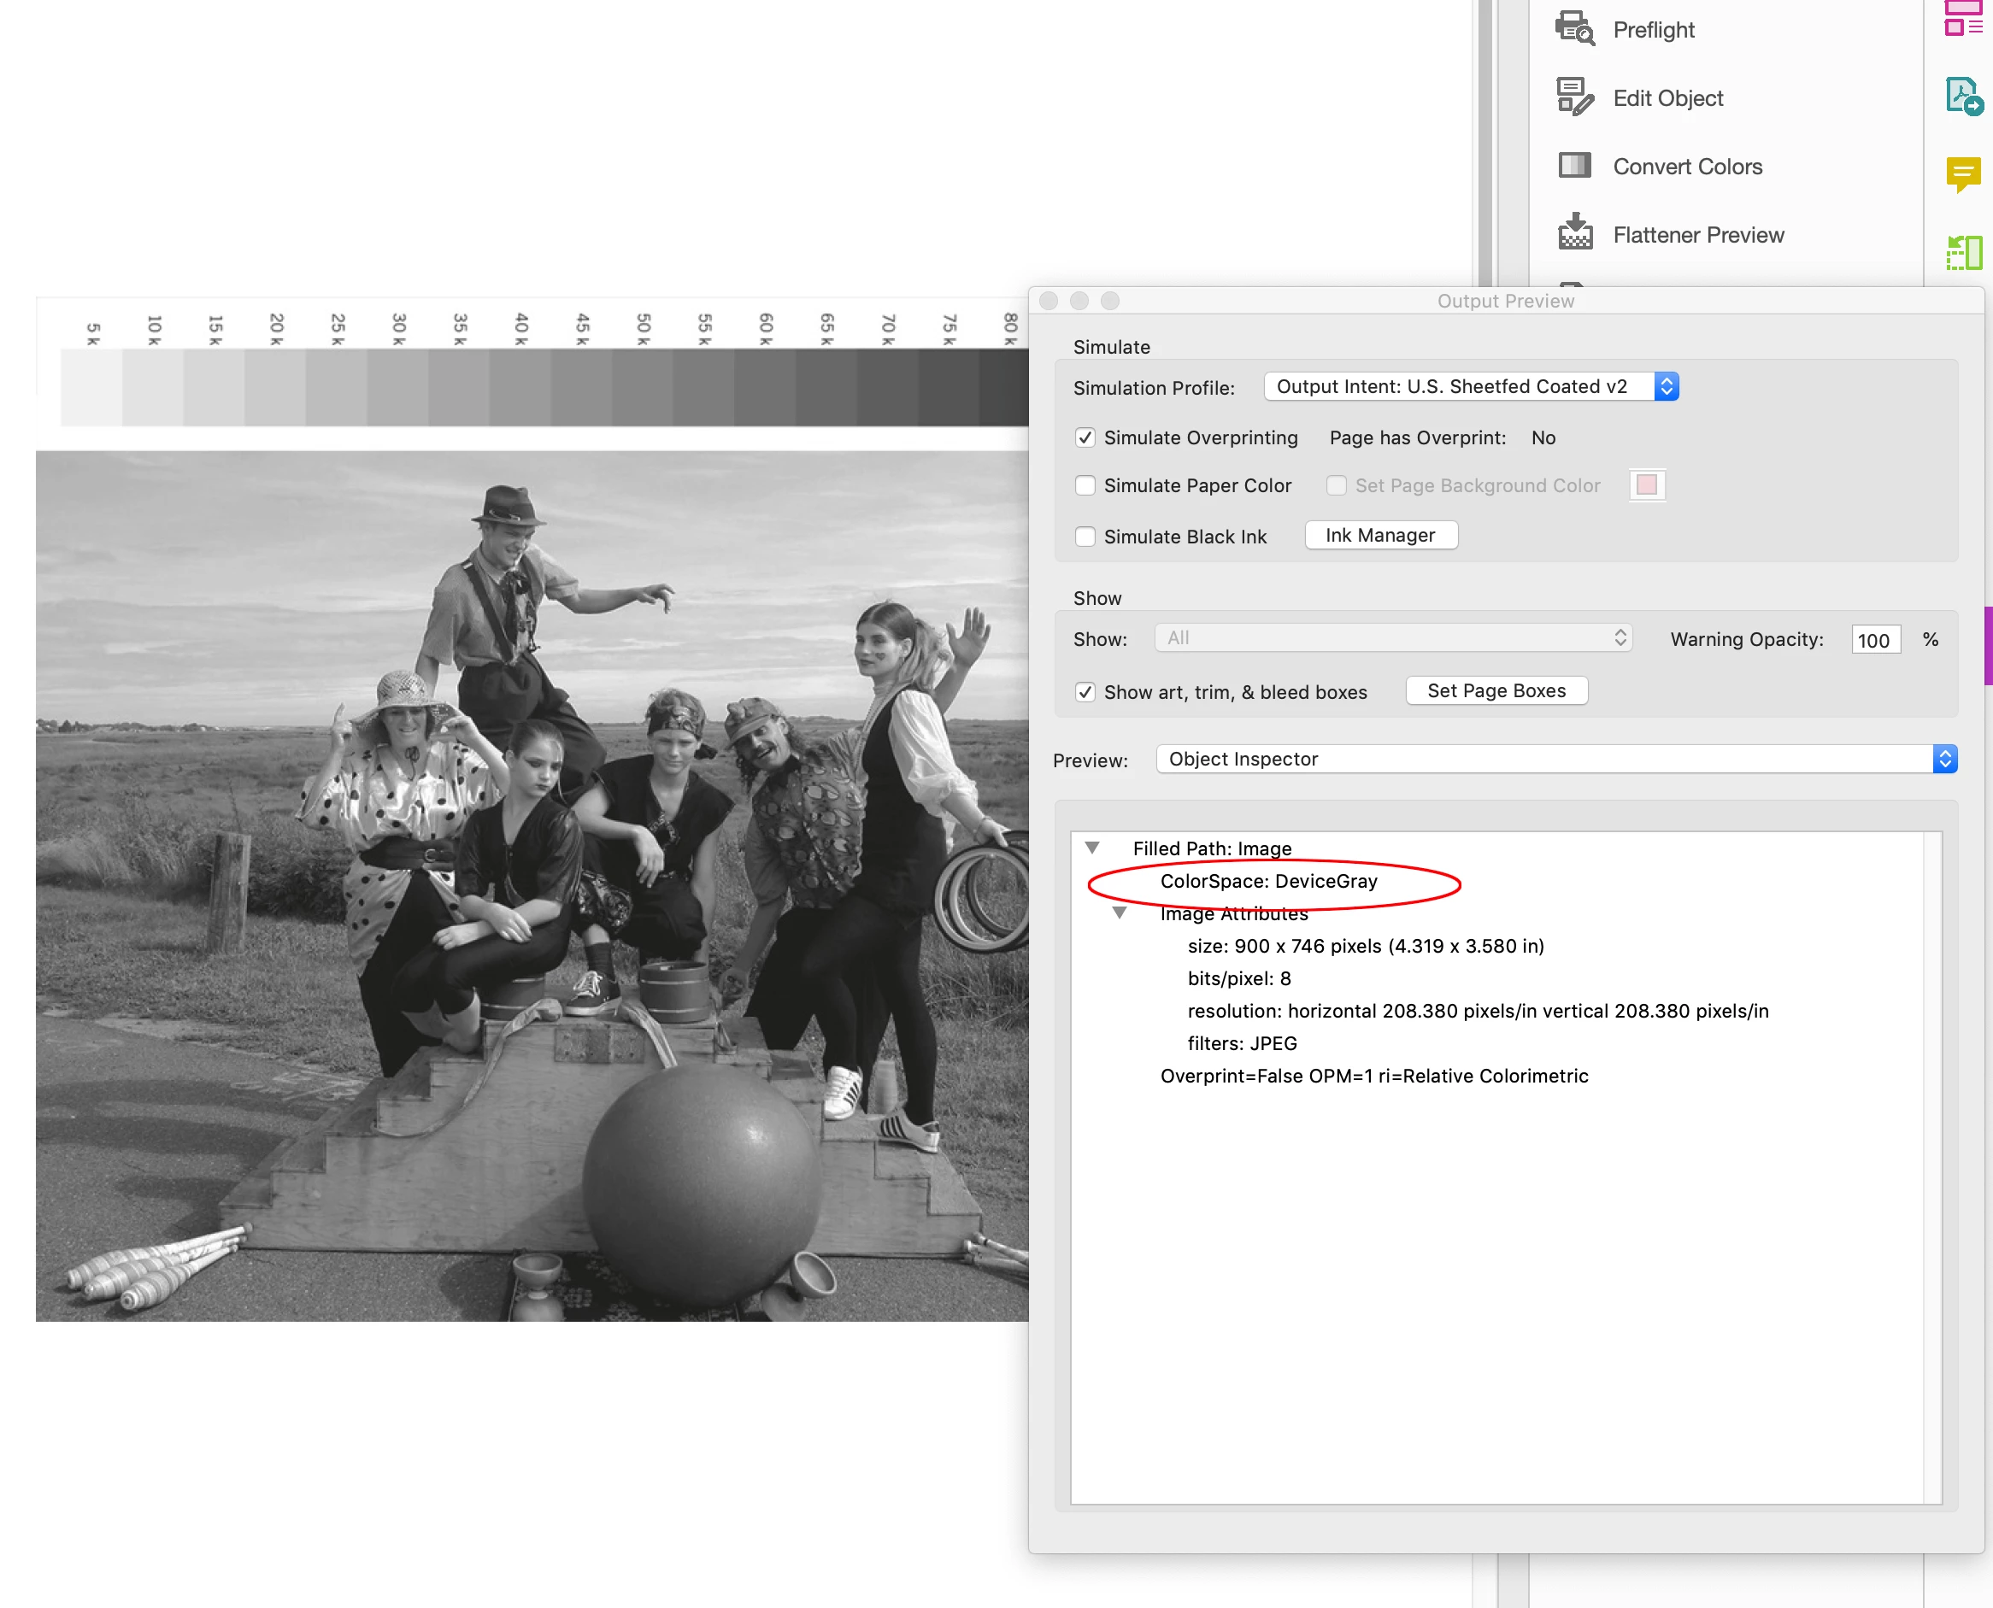Open Flattener Preview tool

point(1697,235)
